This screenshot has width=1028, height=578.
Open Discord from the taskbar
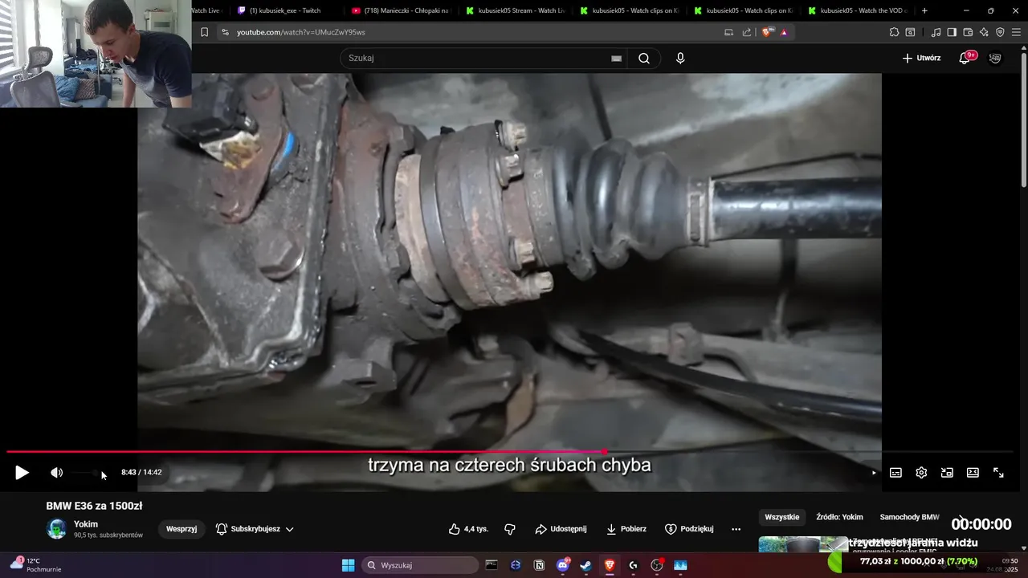click(x=562, y=565)
